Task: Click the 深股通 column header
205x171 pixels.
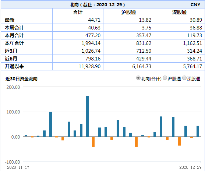Action: point(179,12)
